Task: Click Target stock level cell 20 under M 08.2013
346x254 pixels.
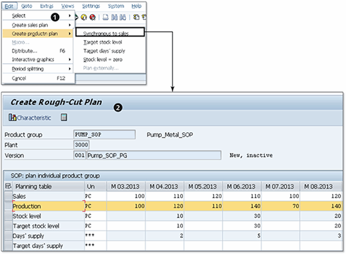Action: coord(321,226)
